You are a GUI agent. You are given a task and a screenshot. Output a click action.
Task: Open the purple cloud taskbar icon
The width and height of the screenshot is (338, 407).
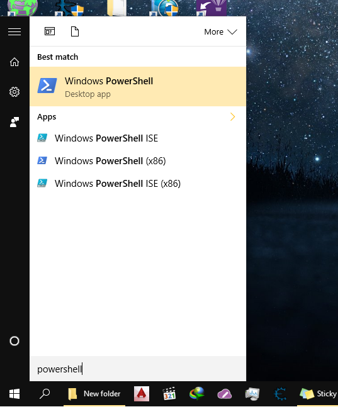[x=225, y=394]
